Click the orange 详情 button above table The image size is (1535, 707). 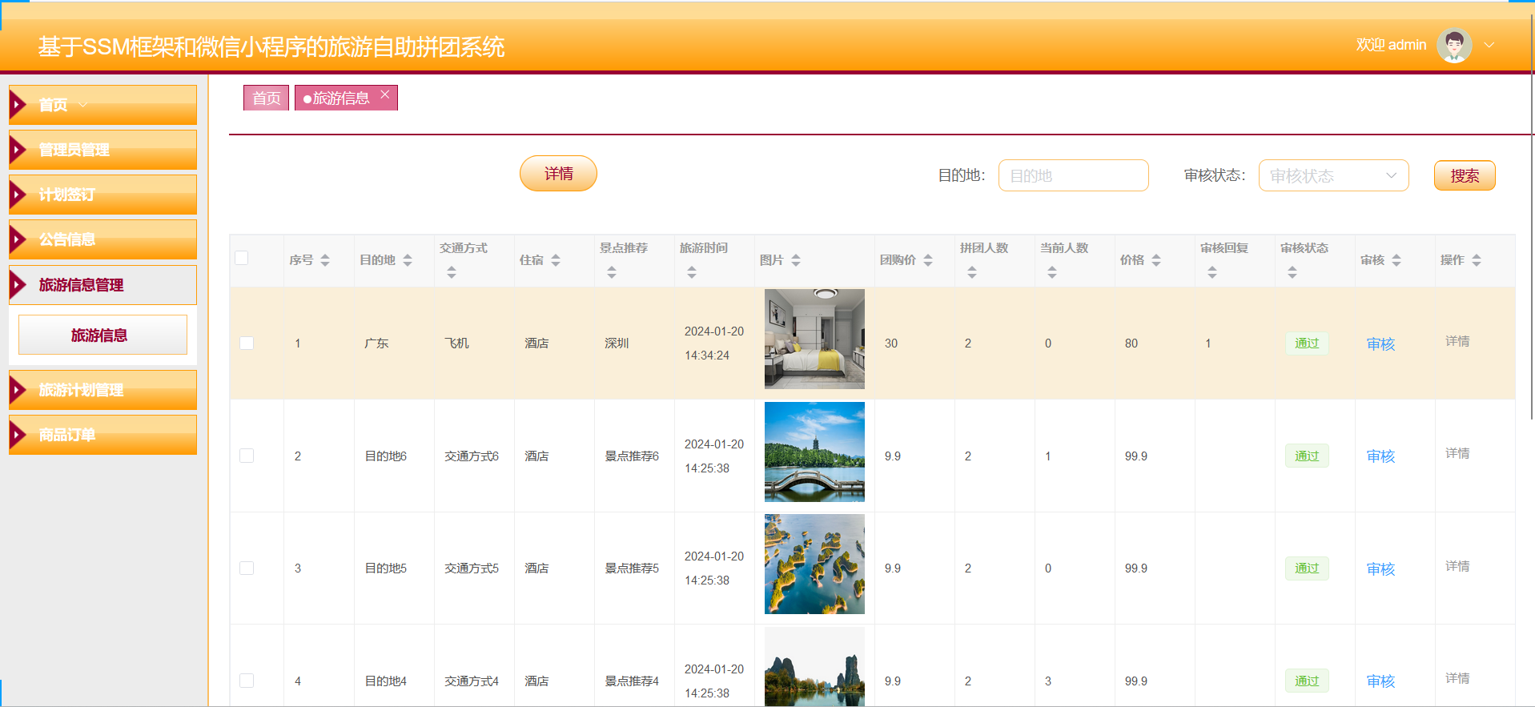[558, 174]
